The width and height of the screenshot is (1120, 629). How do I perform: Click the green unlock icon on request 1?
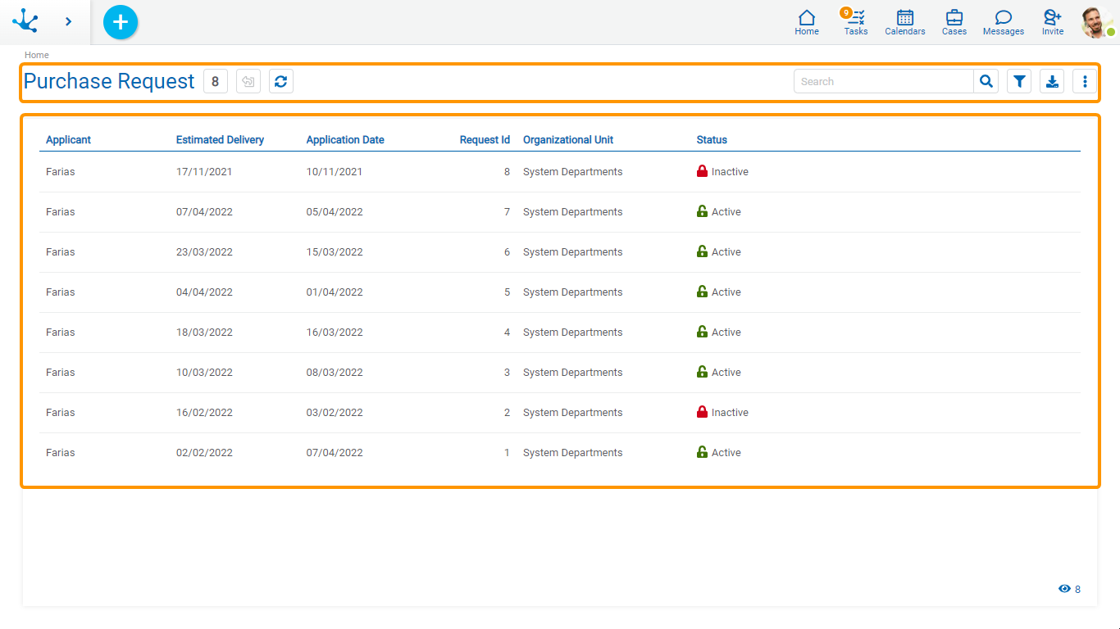point(702,452)
